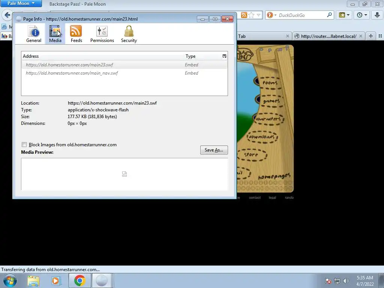Viewport: 384px width, 288px height.
Task: Click the Pale Moon taskbar button
Action: tap(102, 280)
